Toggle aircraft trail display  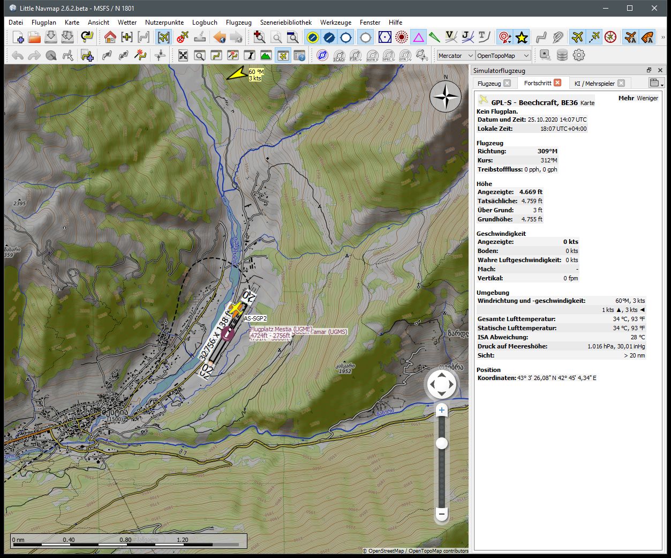[594, 37]
